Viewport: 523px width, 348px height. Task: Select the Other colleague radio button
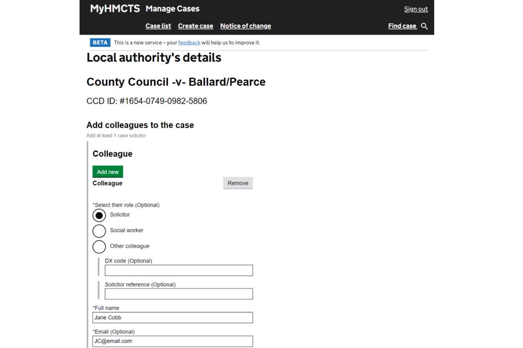coord(99,247)
